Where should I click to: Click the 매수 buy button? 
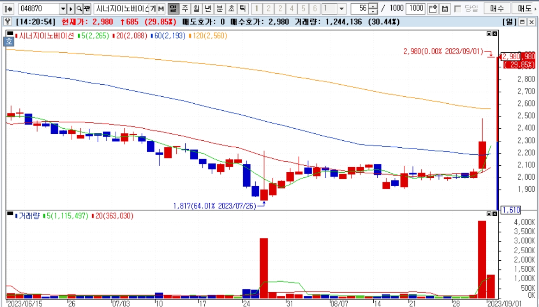point(497,9)
